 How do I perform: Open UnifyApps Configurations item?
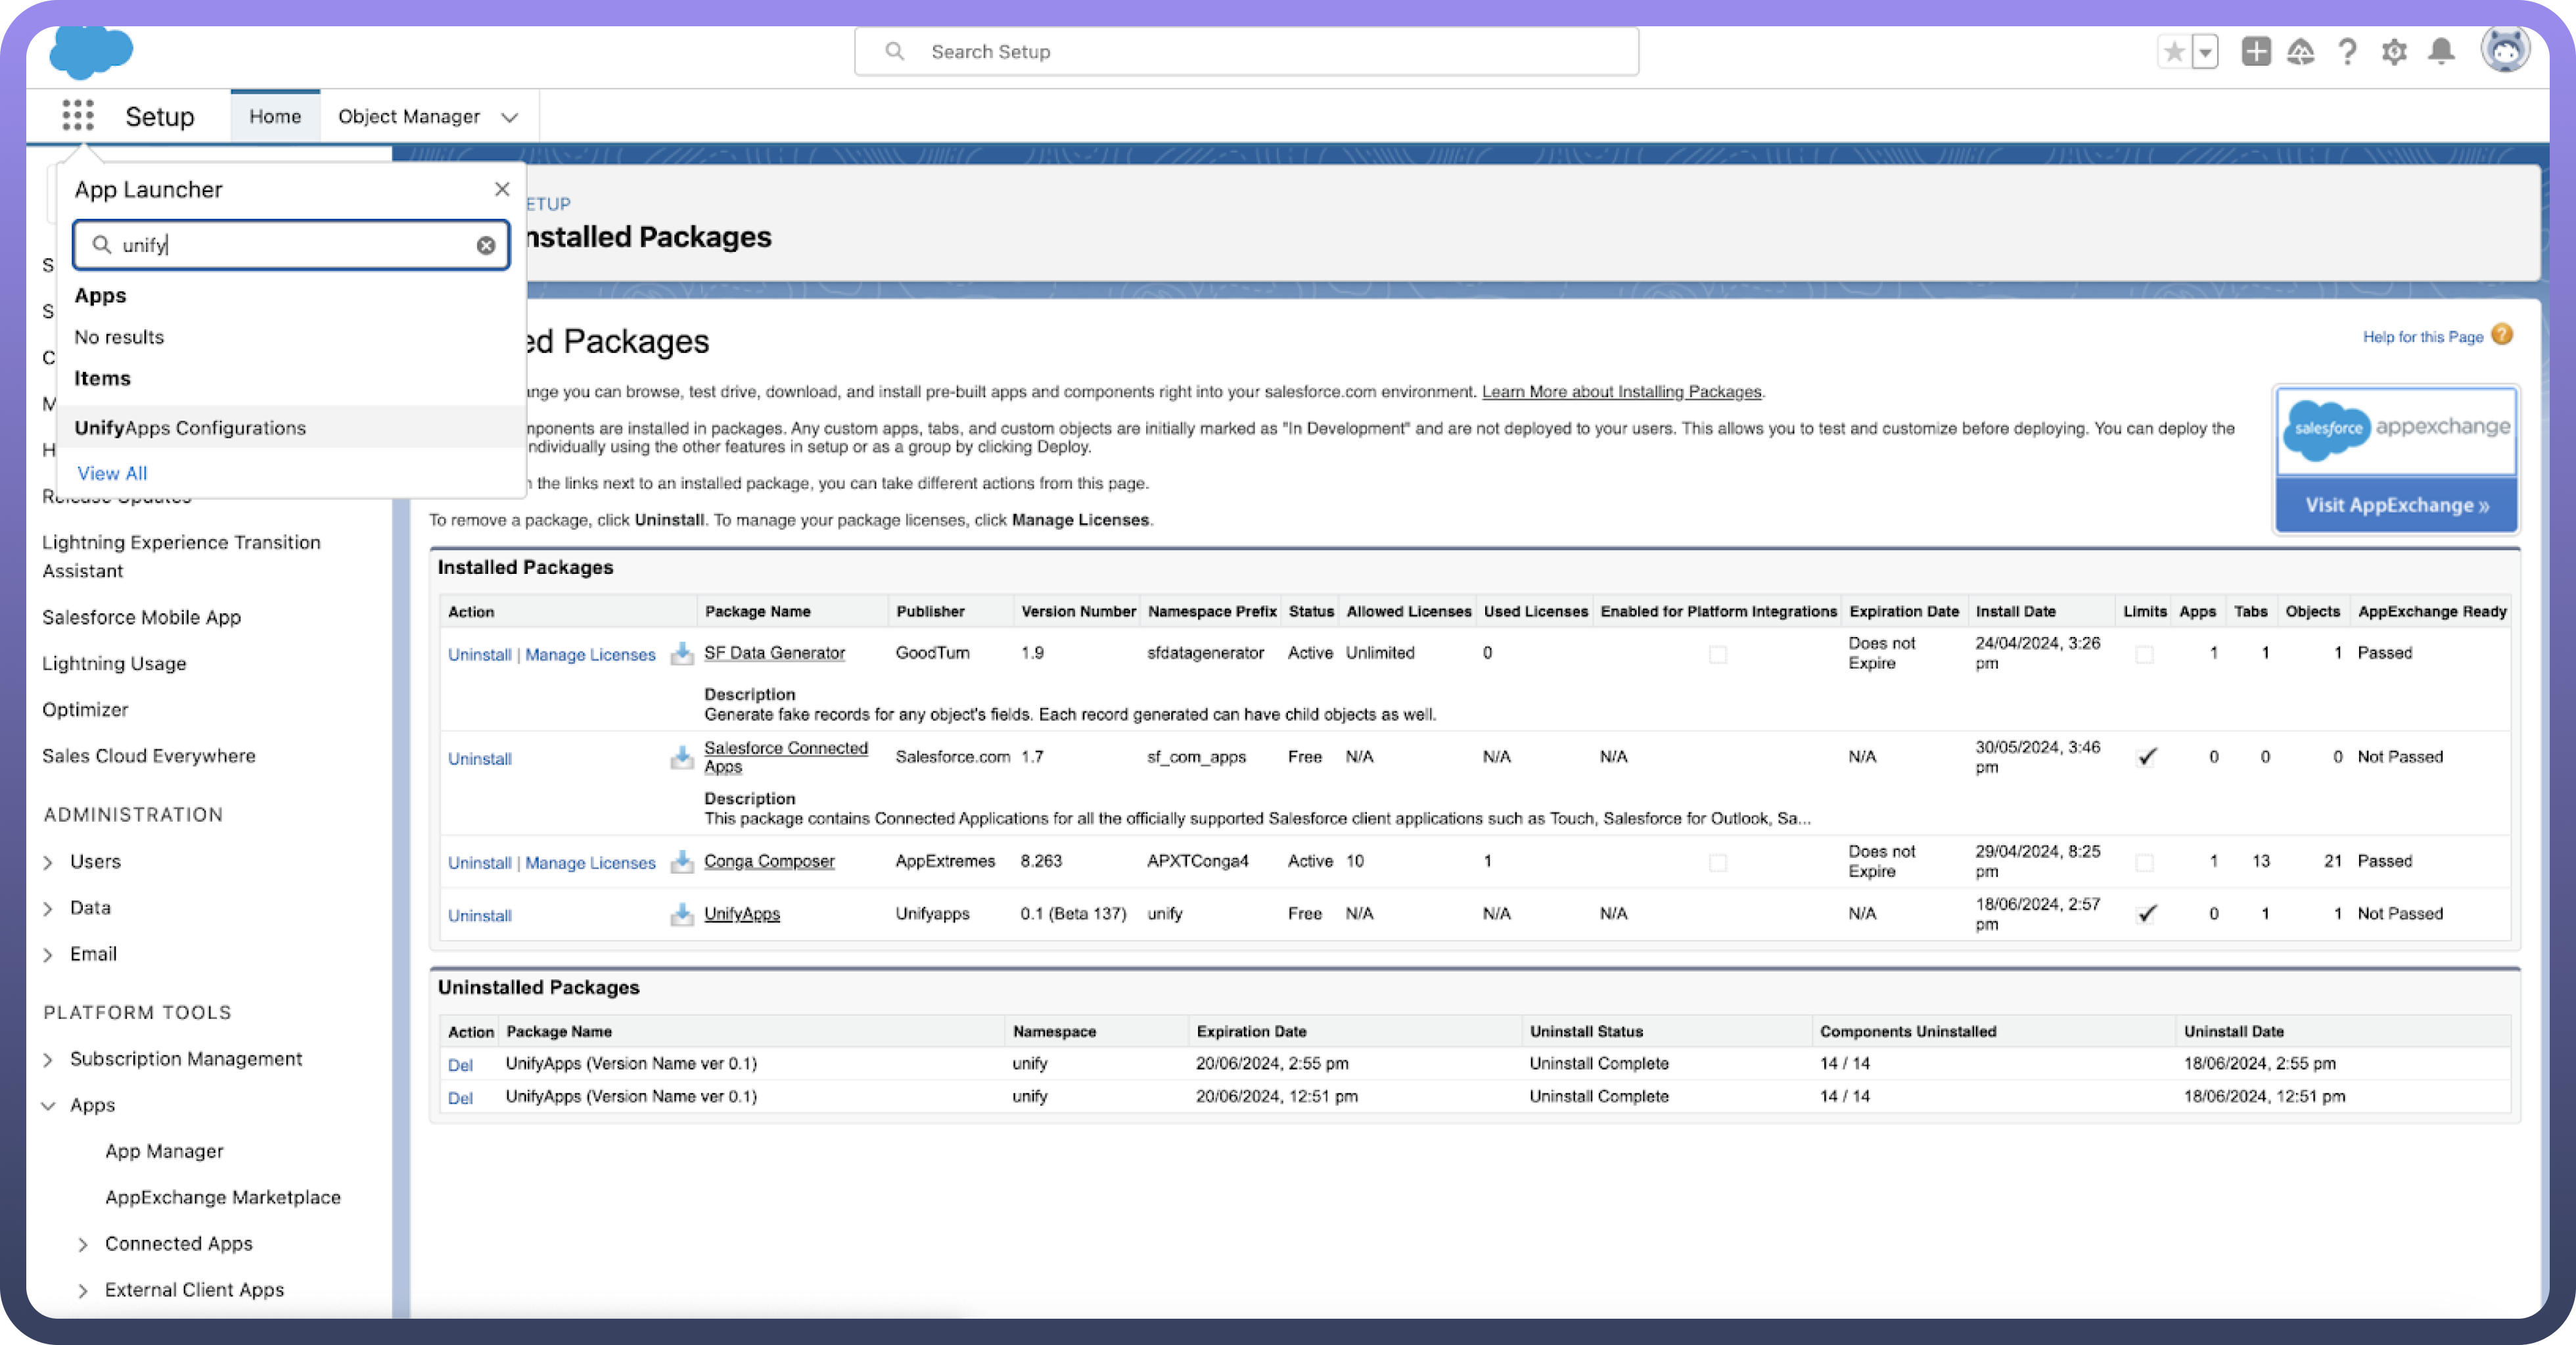pyautogui.click(x=190, y=428)
